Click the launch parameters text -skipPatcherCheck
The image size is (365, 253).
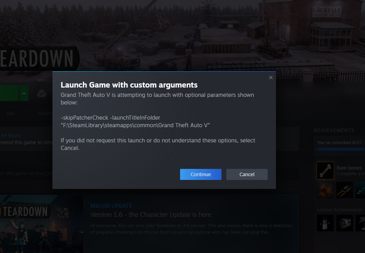pyautogui.click(x=85, y=118)
